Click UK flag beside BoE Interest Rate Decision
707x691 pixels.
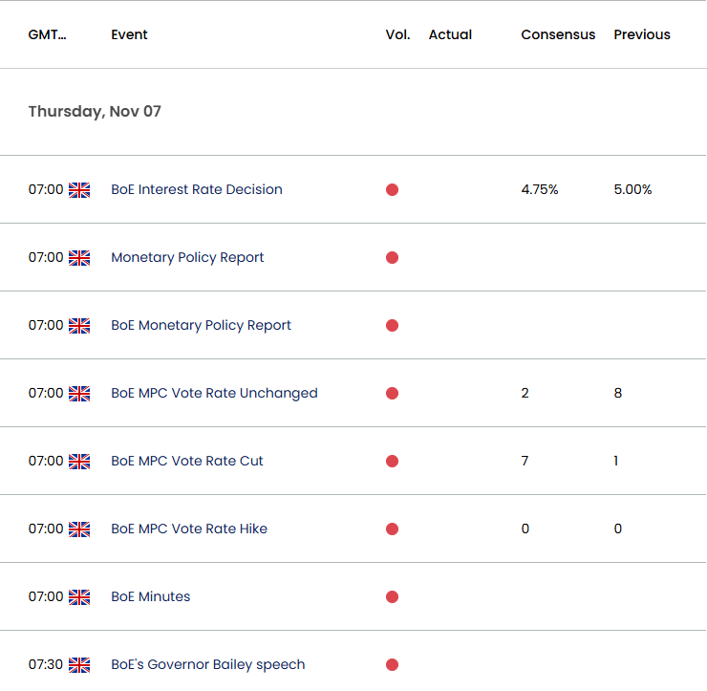click(79, 190)
